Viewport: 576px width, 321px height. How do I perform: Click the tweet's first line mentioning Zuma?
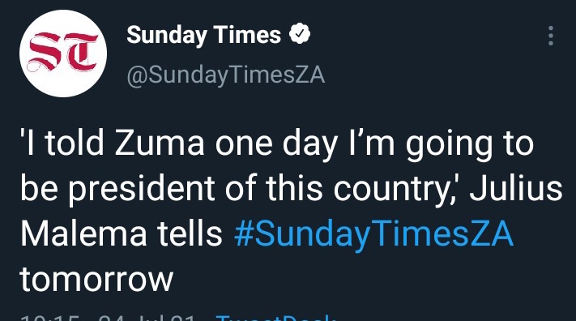(276, 143)
